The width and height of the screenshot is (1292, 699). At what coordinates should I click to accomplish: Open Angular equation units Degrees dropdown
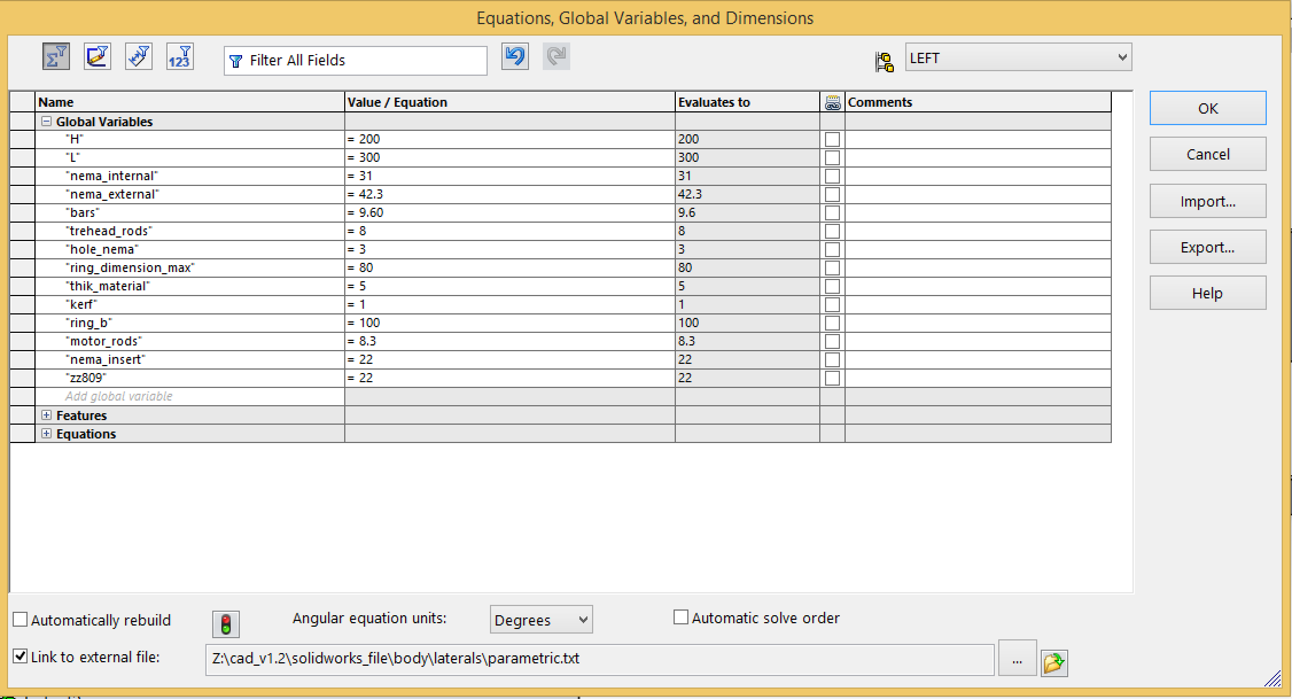[541, 620]
